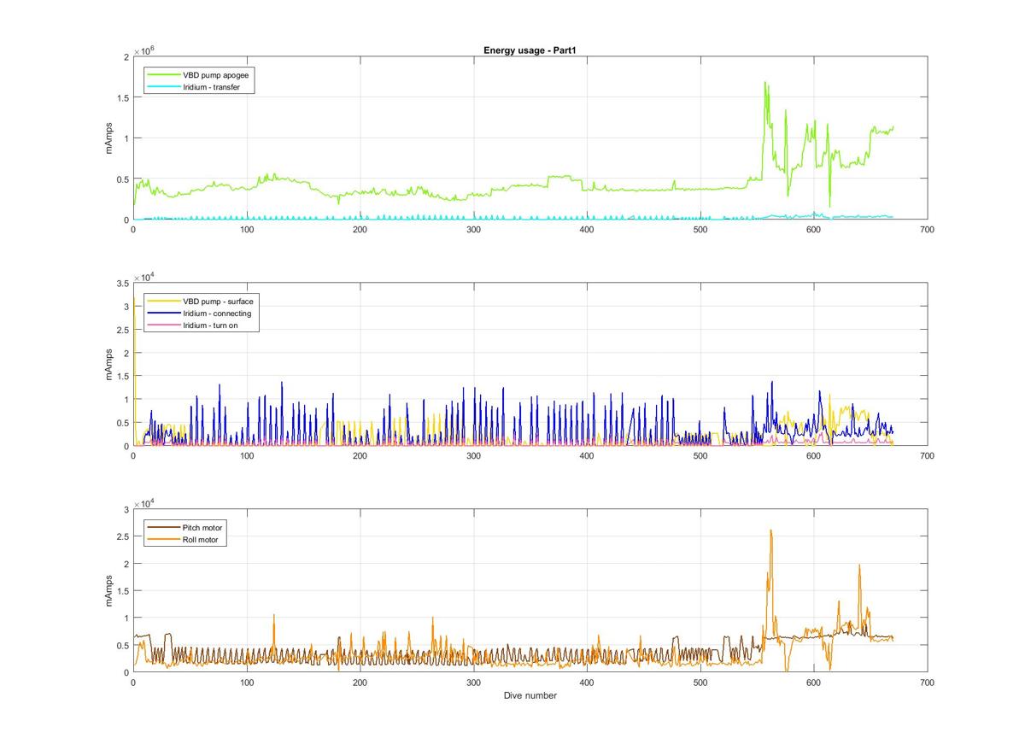Screen dimensions: 1025x756
Task: Click the highest VBD pump apogee peak
Action: click(764, 83)
